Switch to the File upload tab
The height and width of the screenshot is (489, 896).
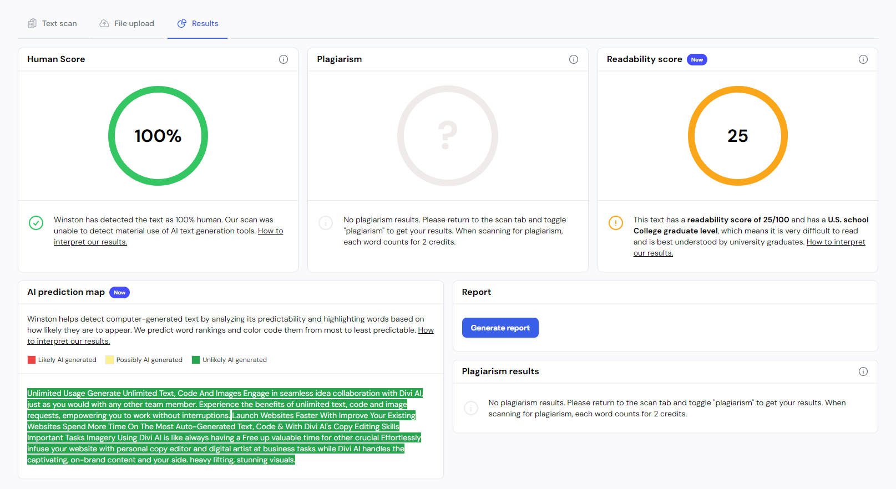tap(126, 23)
